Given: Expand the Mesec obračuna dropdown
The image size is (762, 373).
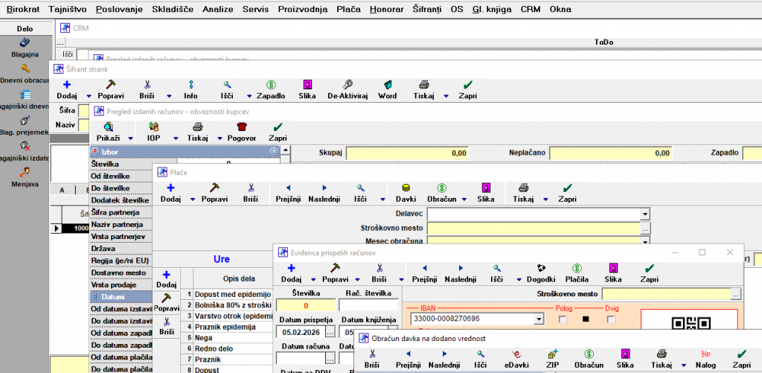Looking at the screenshot, I should tap(645, 241).
